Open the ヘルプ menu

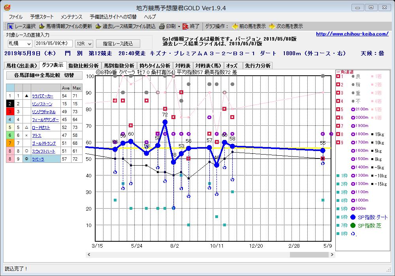point(150,17)
